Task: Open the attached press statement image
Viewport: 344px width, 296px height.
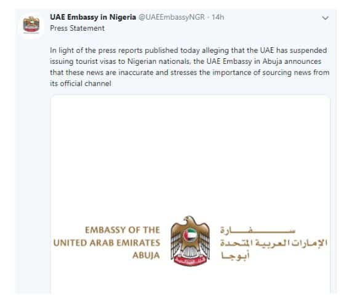Action: [x=190, y=195]
